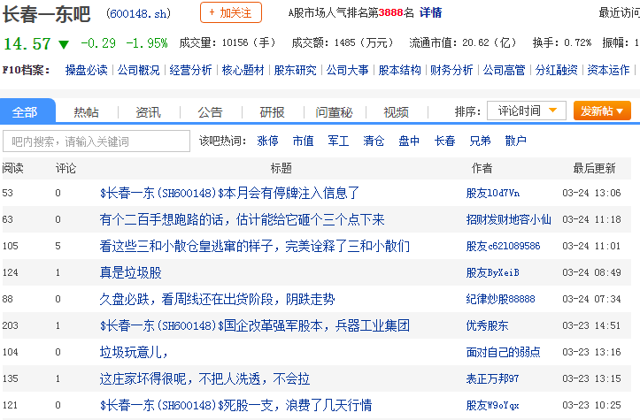Screen dimensions: 640x420
Task: Open 财务分析 link
Action: [451, 70]
